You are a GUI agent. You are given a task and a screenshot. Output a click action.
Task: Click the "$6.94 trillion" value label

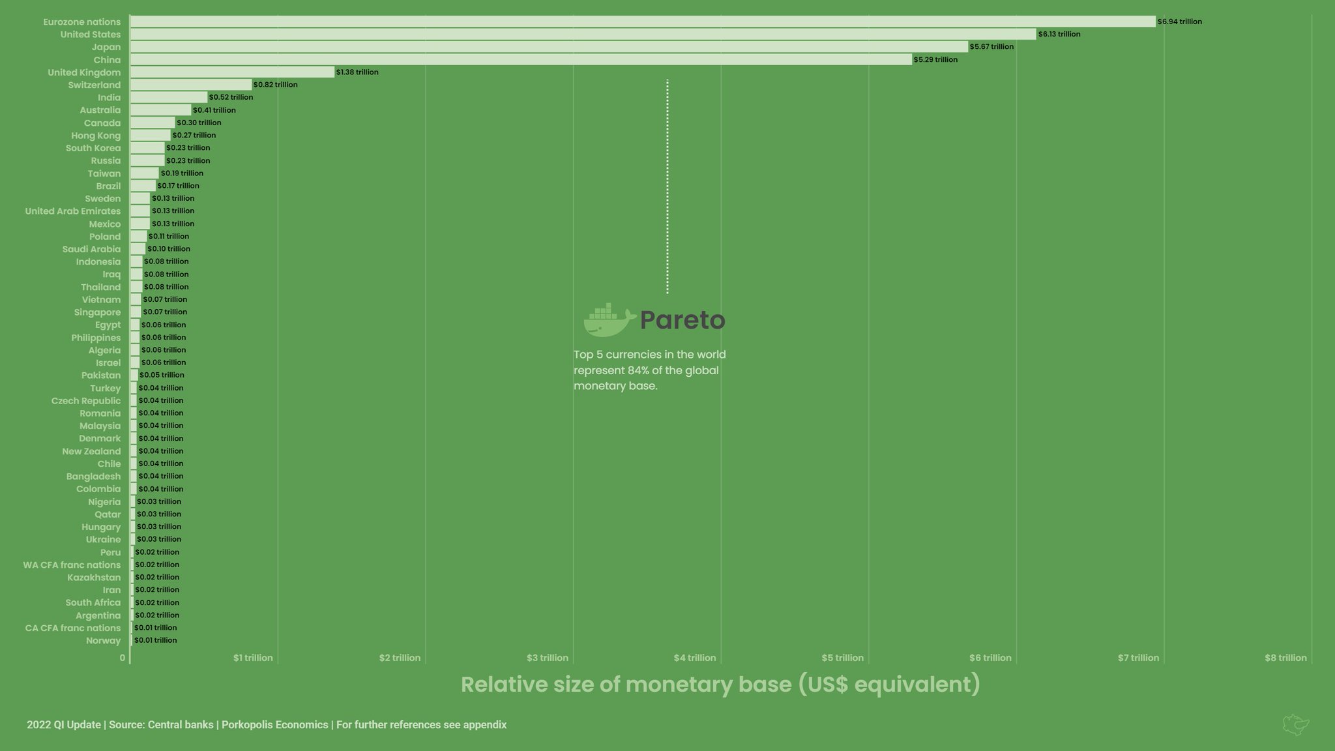(1179, 22)
